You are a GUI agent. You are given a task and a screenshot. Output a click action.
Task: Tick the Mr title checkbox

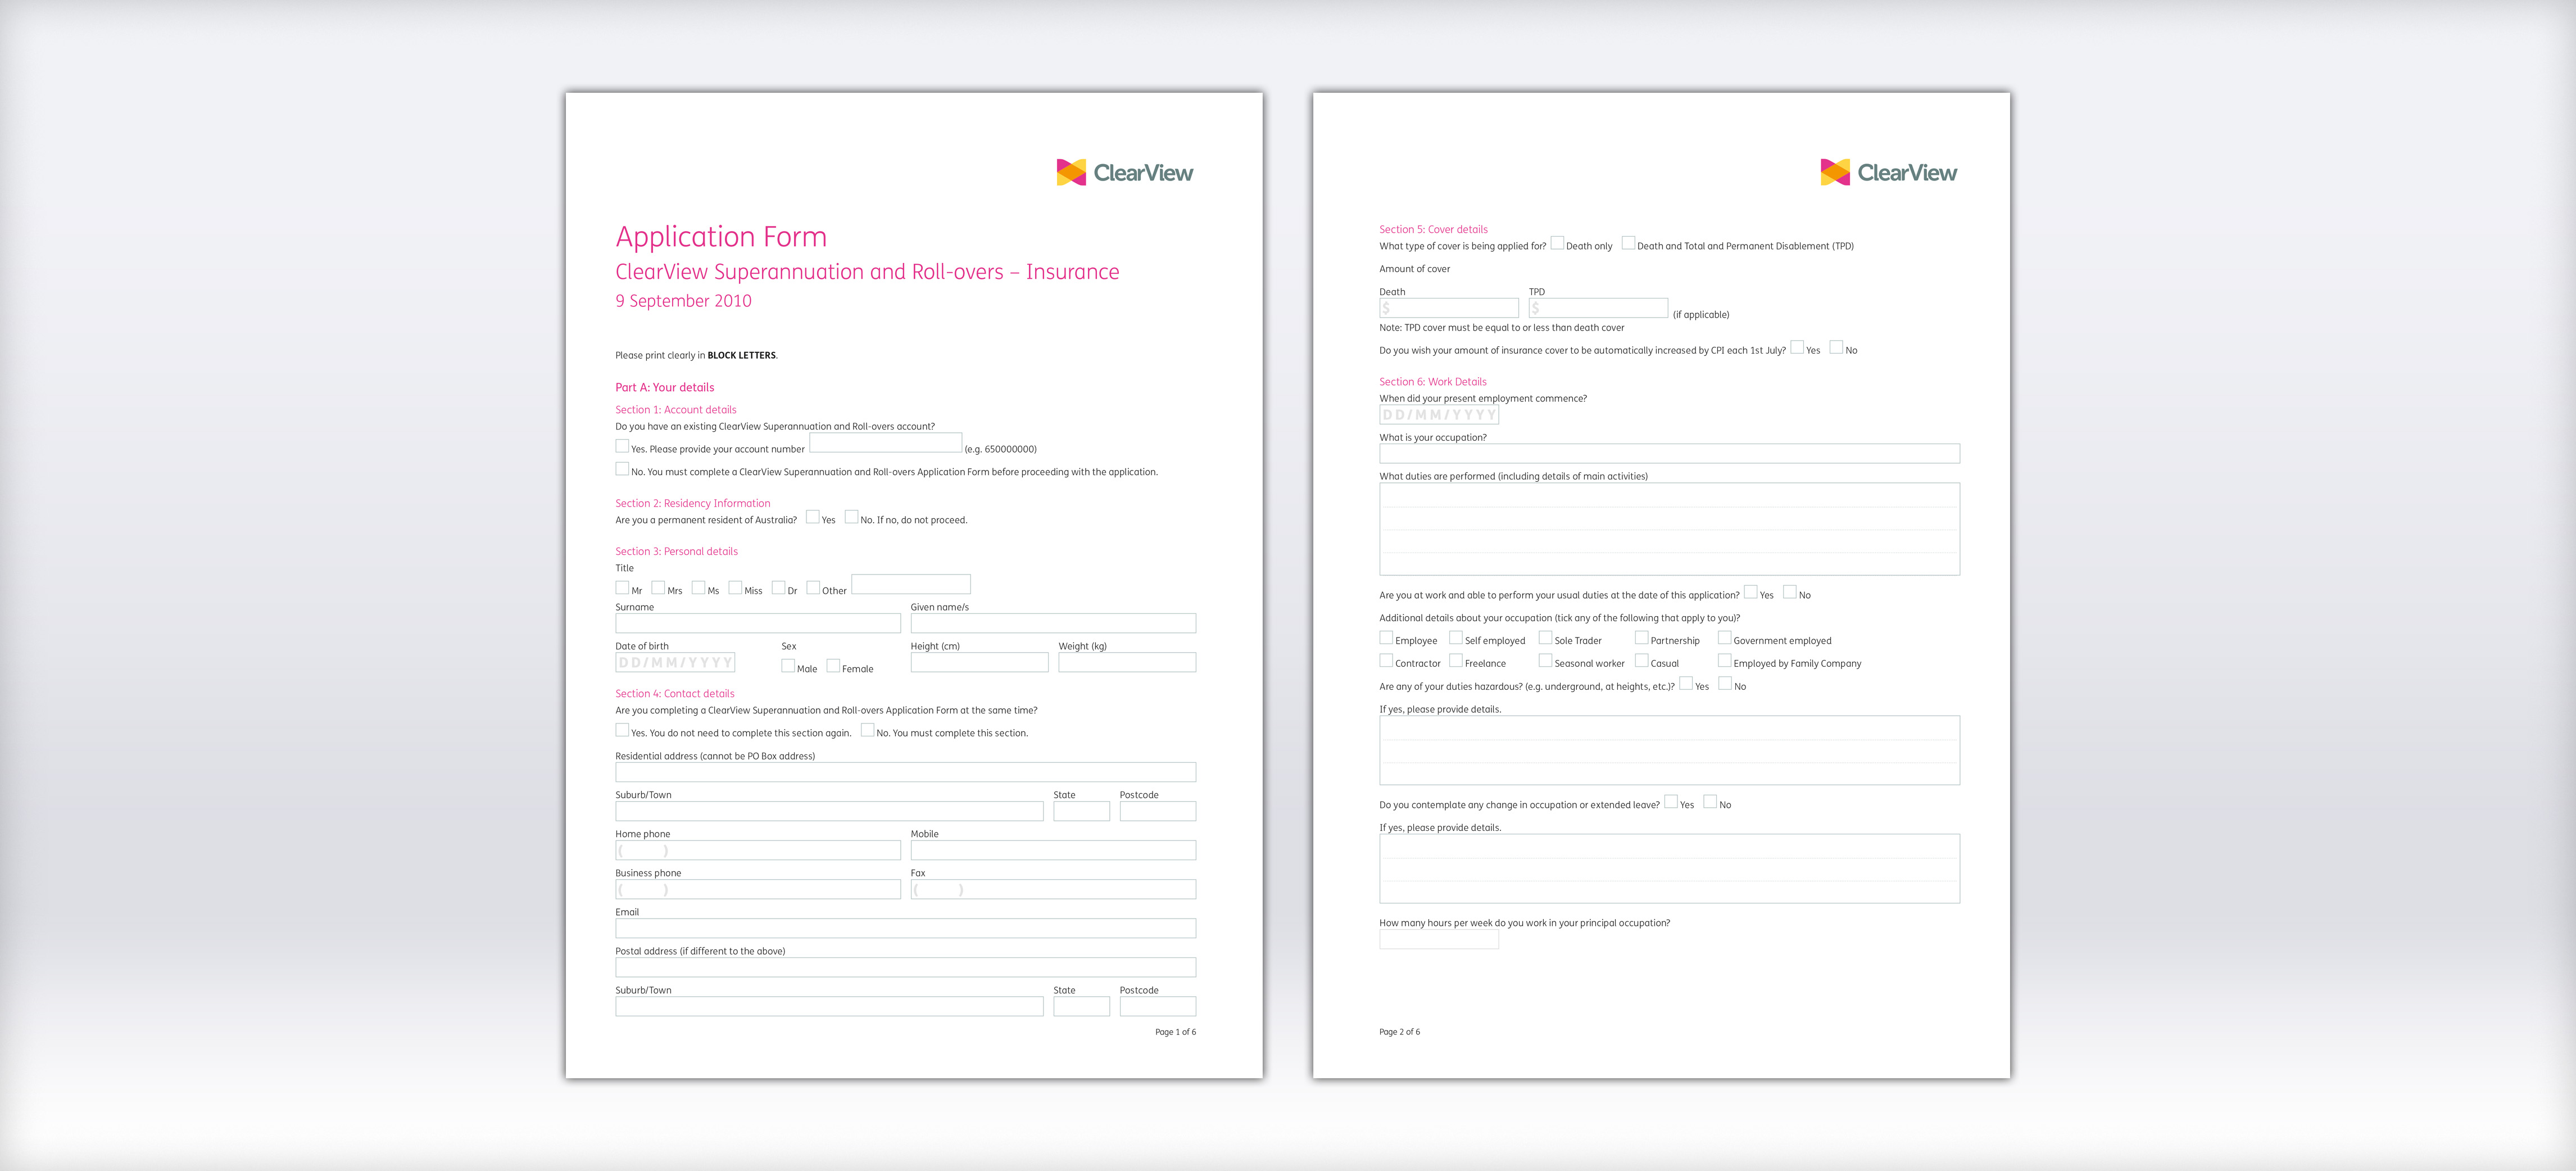[622, 588]
